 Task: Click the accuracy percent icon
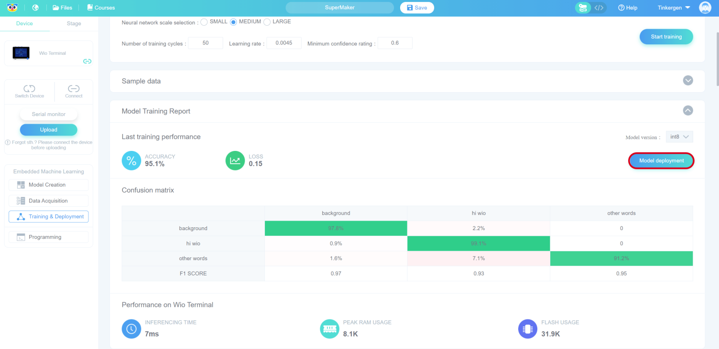click(x=131, y=160)
